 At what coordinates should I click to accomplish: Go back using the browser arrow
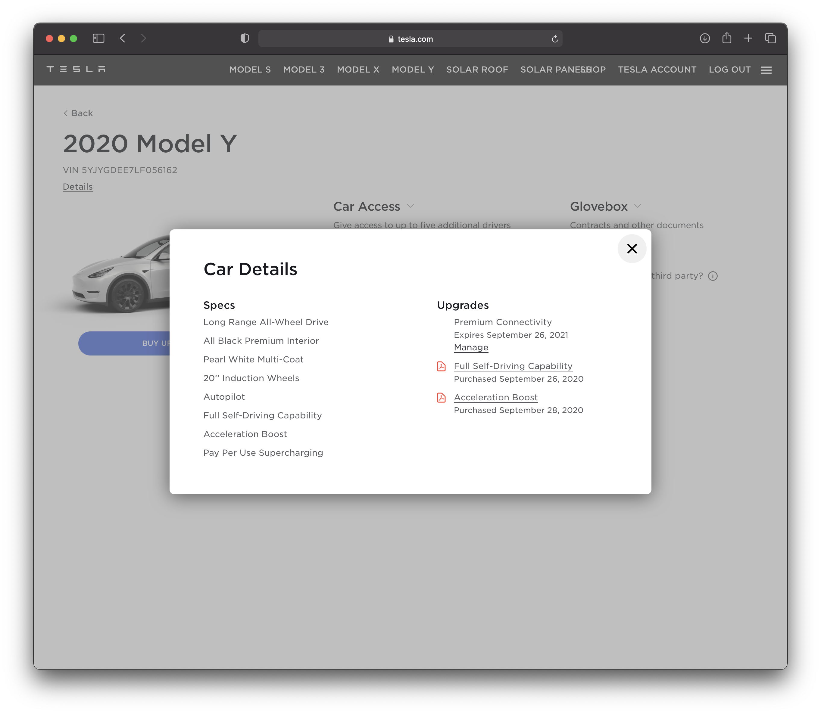coord(123,38)
